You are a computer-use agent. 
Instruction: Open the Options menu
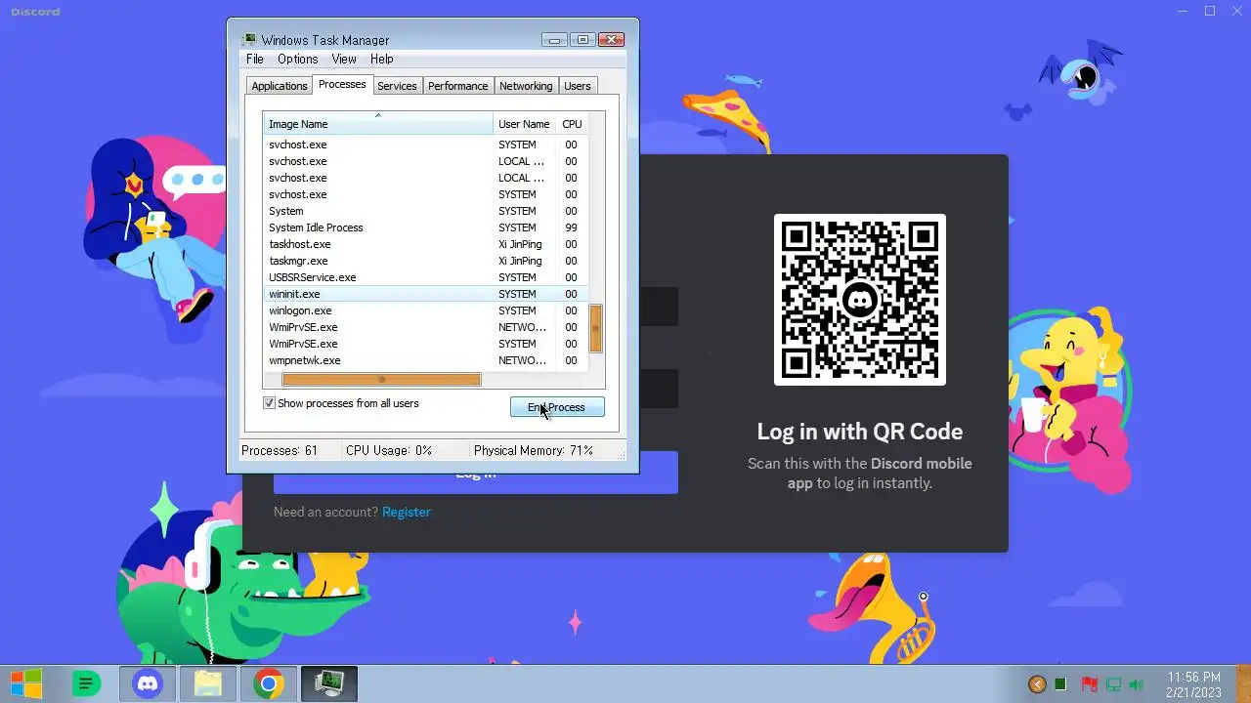297,59
